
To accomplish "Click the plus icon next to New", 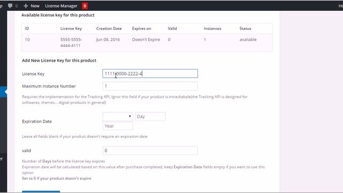I will (x=26, y=6).
